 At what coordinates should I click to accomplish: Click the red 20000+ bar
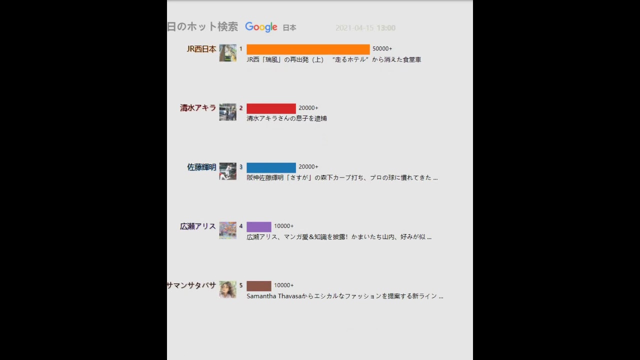click(271, 108)
